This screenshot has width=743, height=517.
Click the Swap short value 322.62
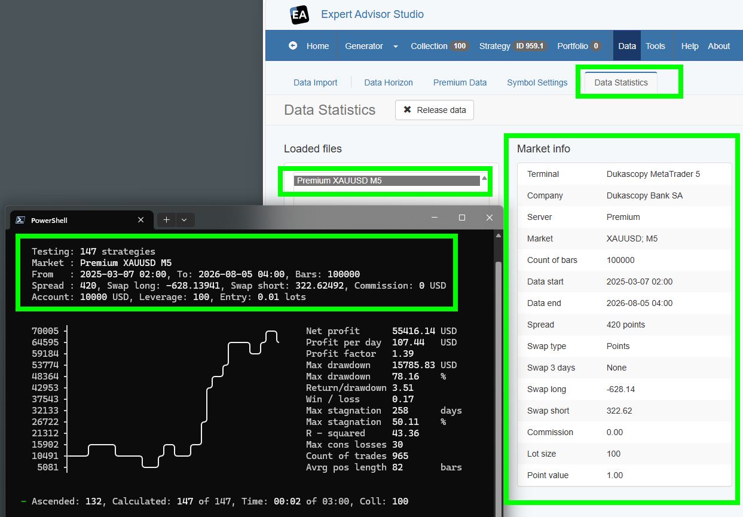619,411
